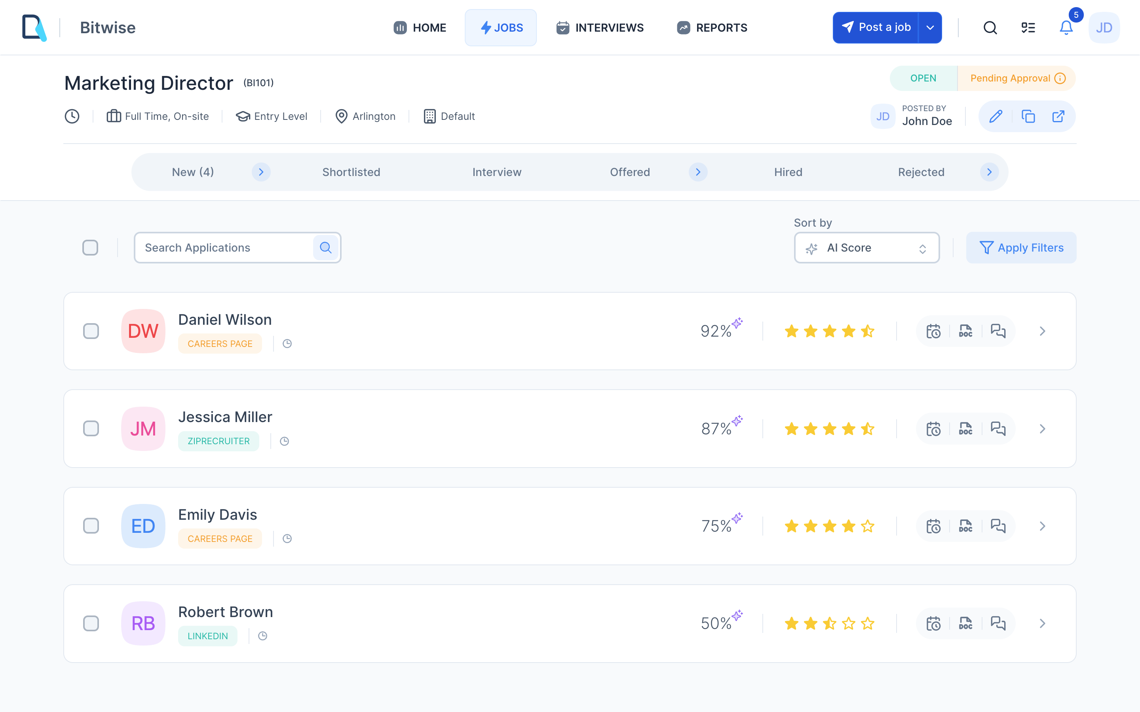Open notifications via the bell icon
The height and width of the screenshot is (712, 1140).
(x=1065, y=28)
